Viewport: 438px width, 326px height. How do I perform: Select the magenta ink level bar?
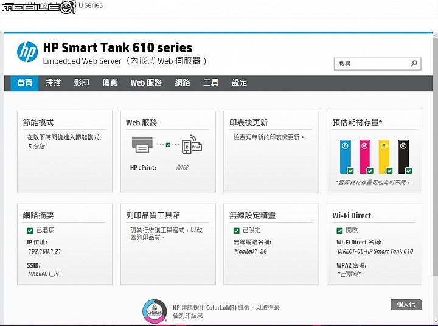coord(364,157)
